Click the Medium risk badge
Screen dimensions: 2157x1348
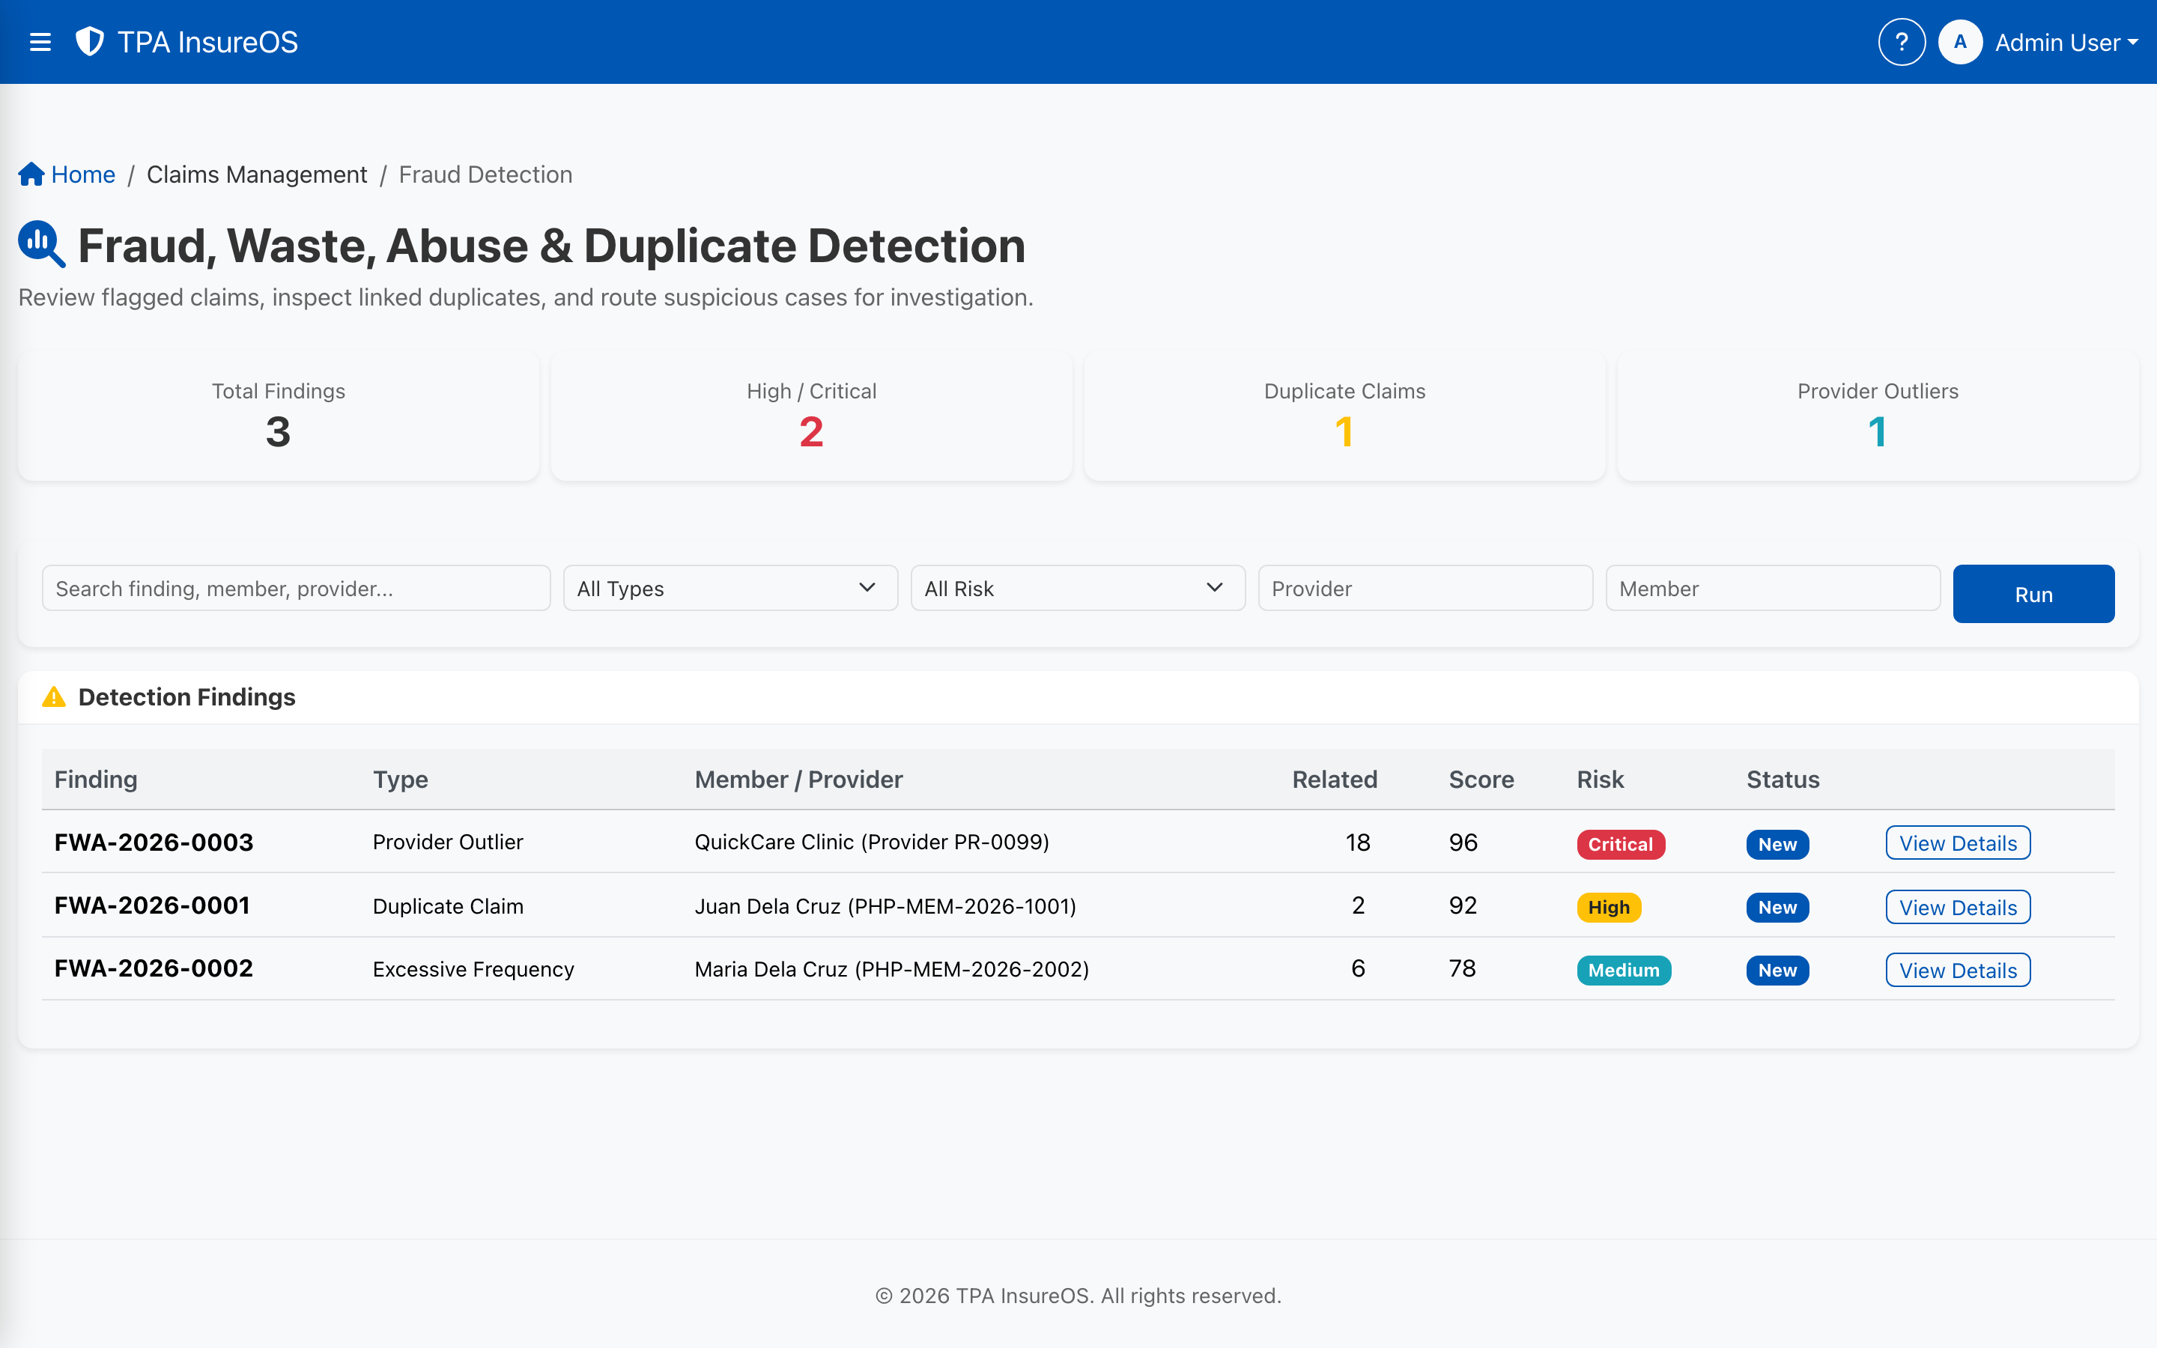pos(1623,970)
